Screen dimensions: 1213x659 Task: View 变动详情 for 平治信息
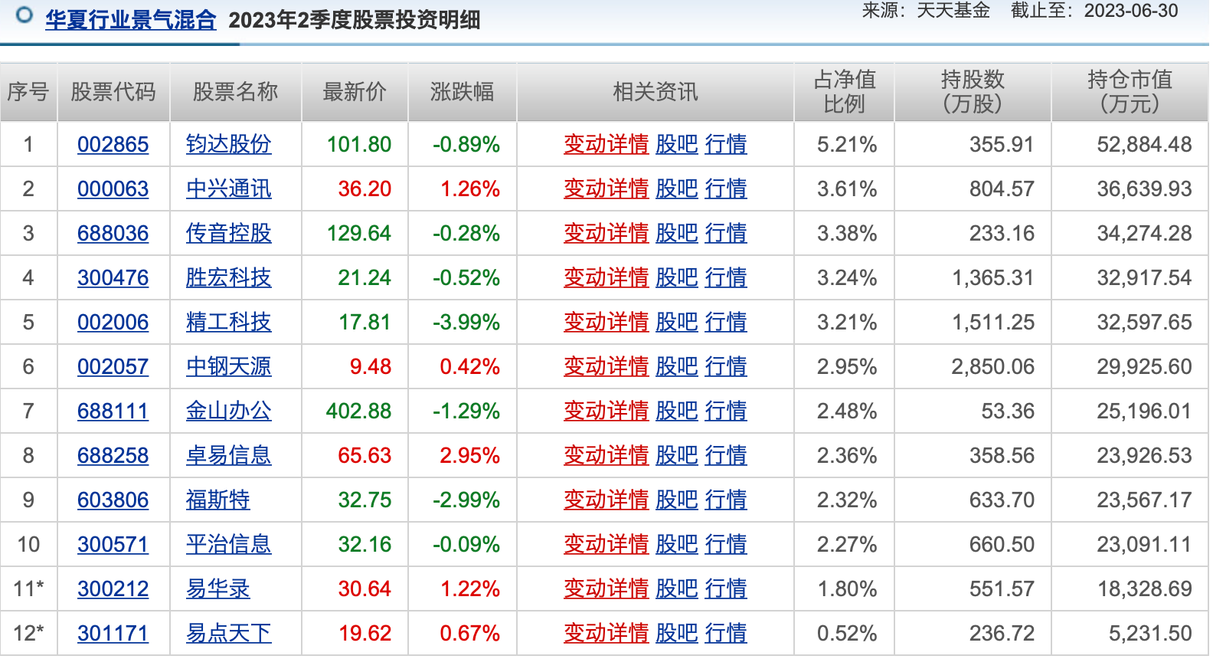click(606, 545)
